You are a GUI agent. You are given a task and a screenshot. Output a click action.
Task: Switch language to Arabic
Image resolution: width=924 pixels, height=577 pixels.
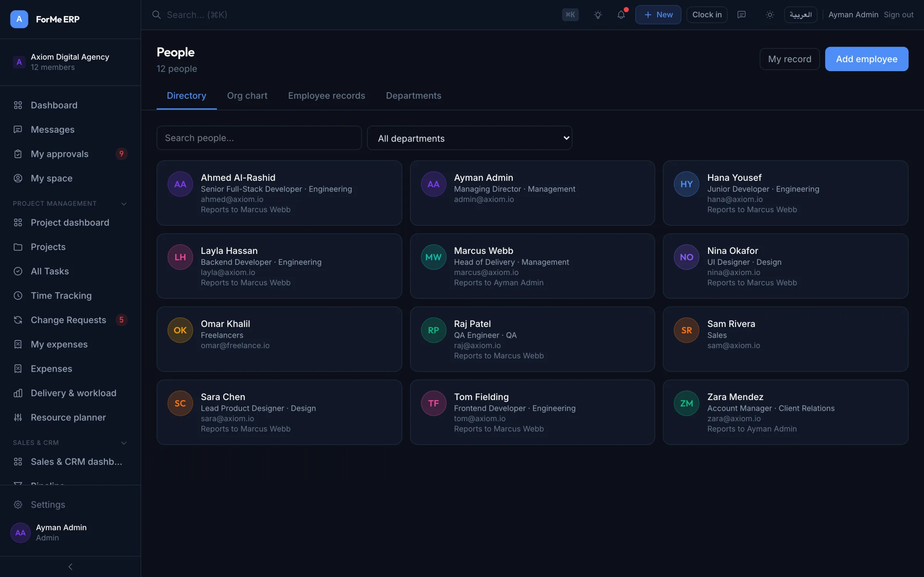pos(800,15)
